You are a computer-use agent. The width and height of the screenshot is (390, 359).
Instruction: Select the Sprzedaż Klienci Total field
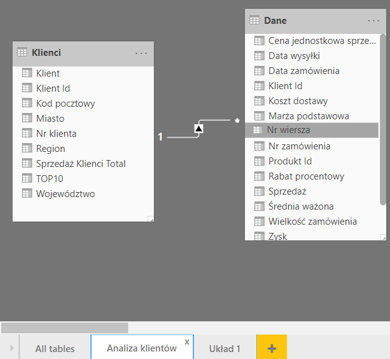tap(80, 164)
